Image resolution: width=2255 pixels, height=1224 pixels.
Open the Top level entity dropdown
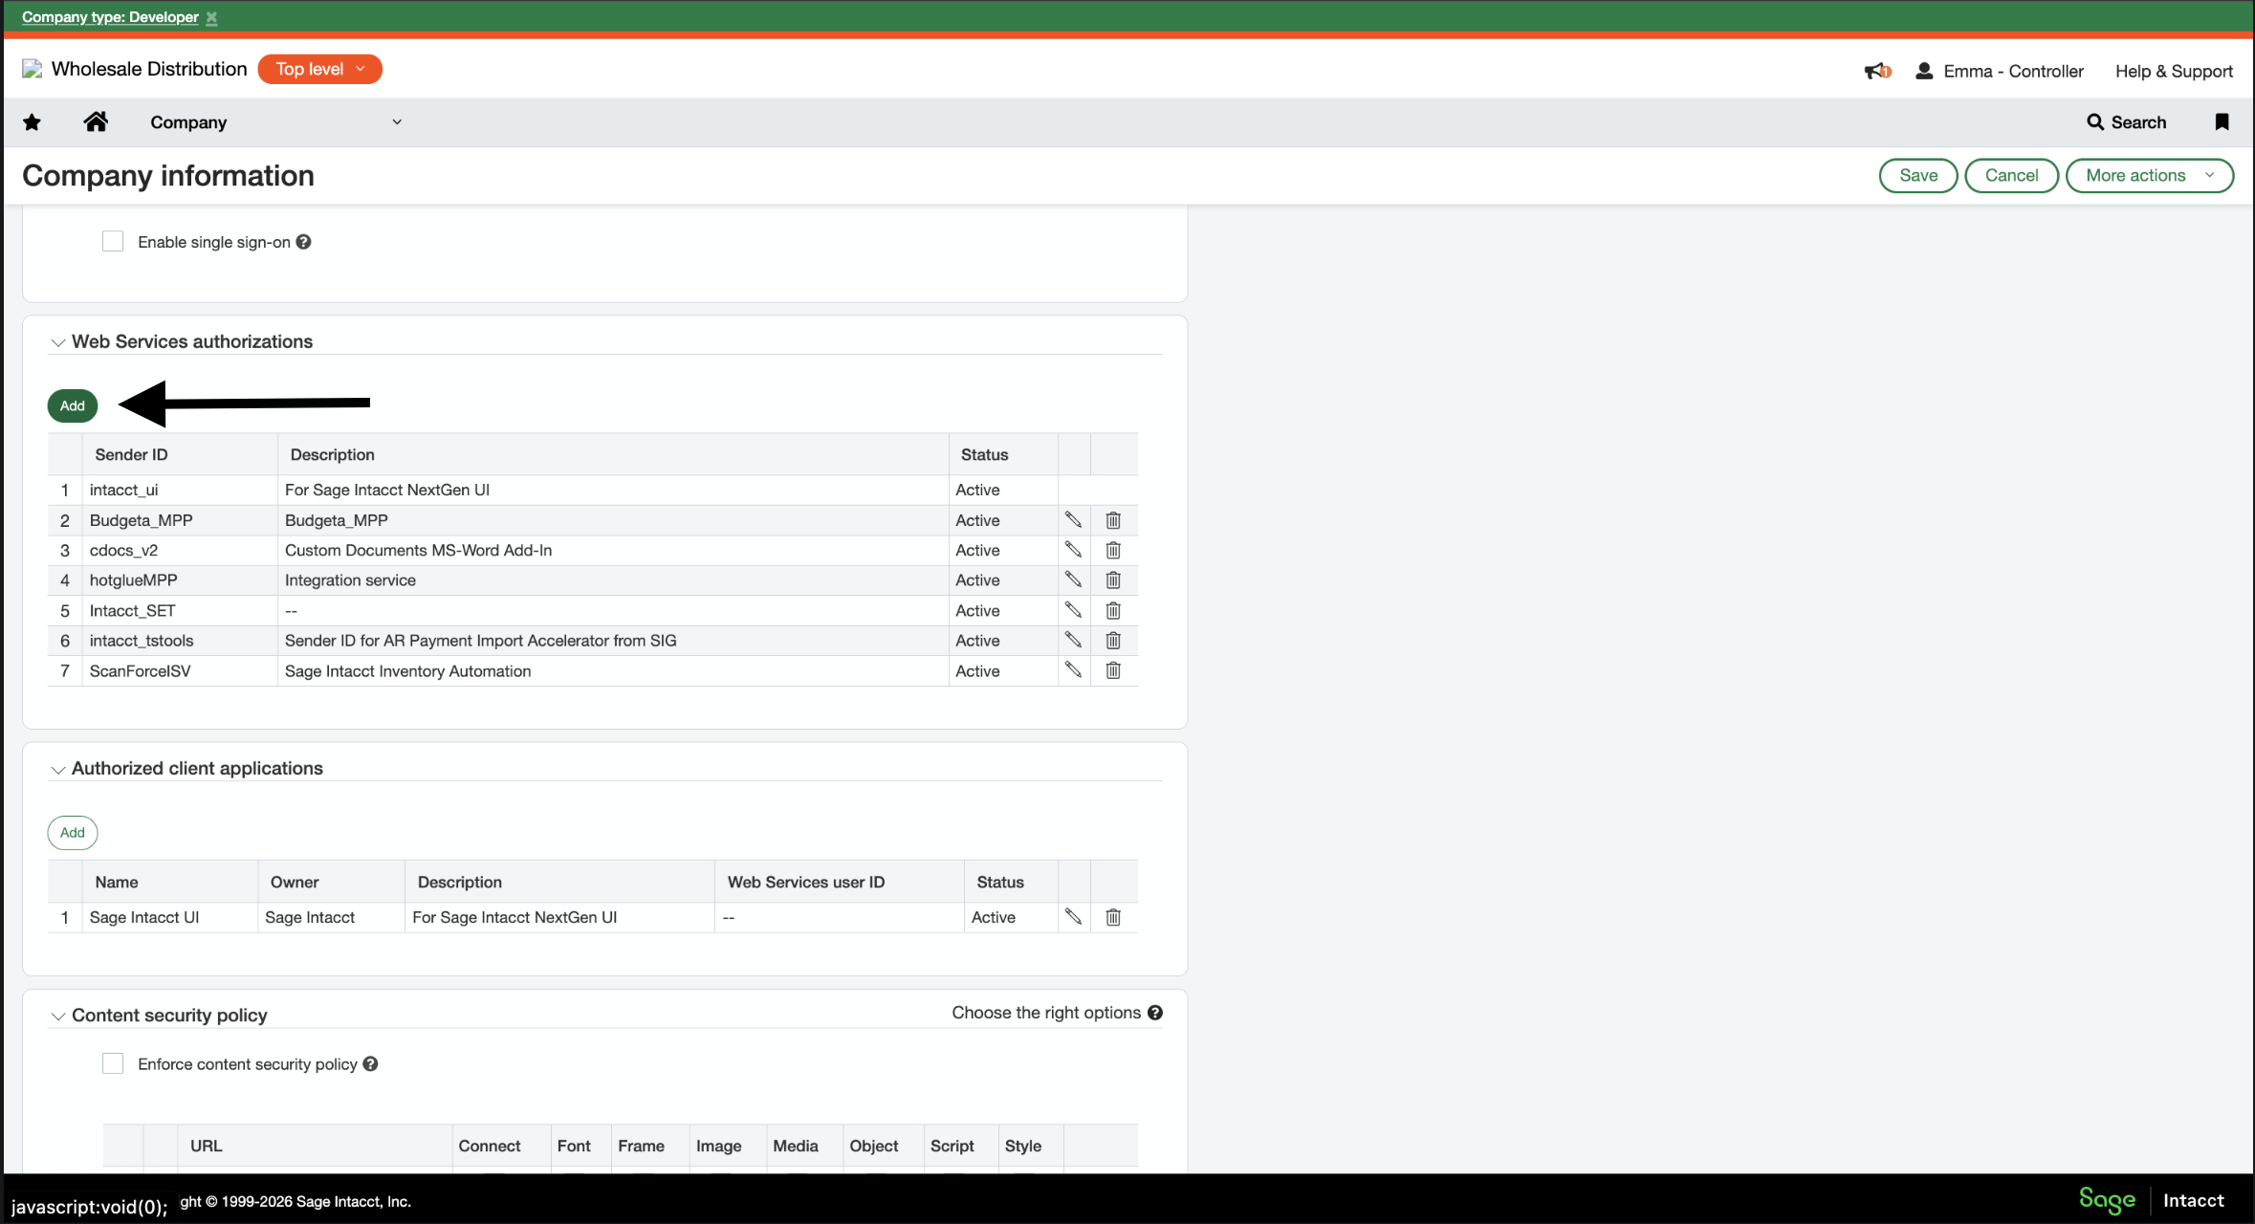coord(318,69)
